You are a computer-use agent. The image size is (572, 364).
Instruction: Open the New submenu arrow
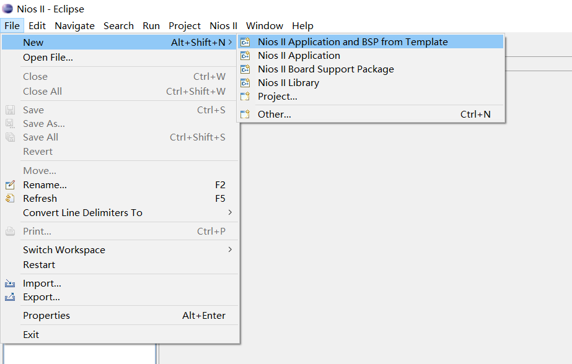(230, 42)
